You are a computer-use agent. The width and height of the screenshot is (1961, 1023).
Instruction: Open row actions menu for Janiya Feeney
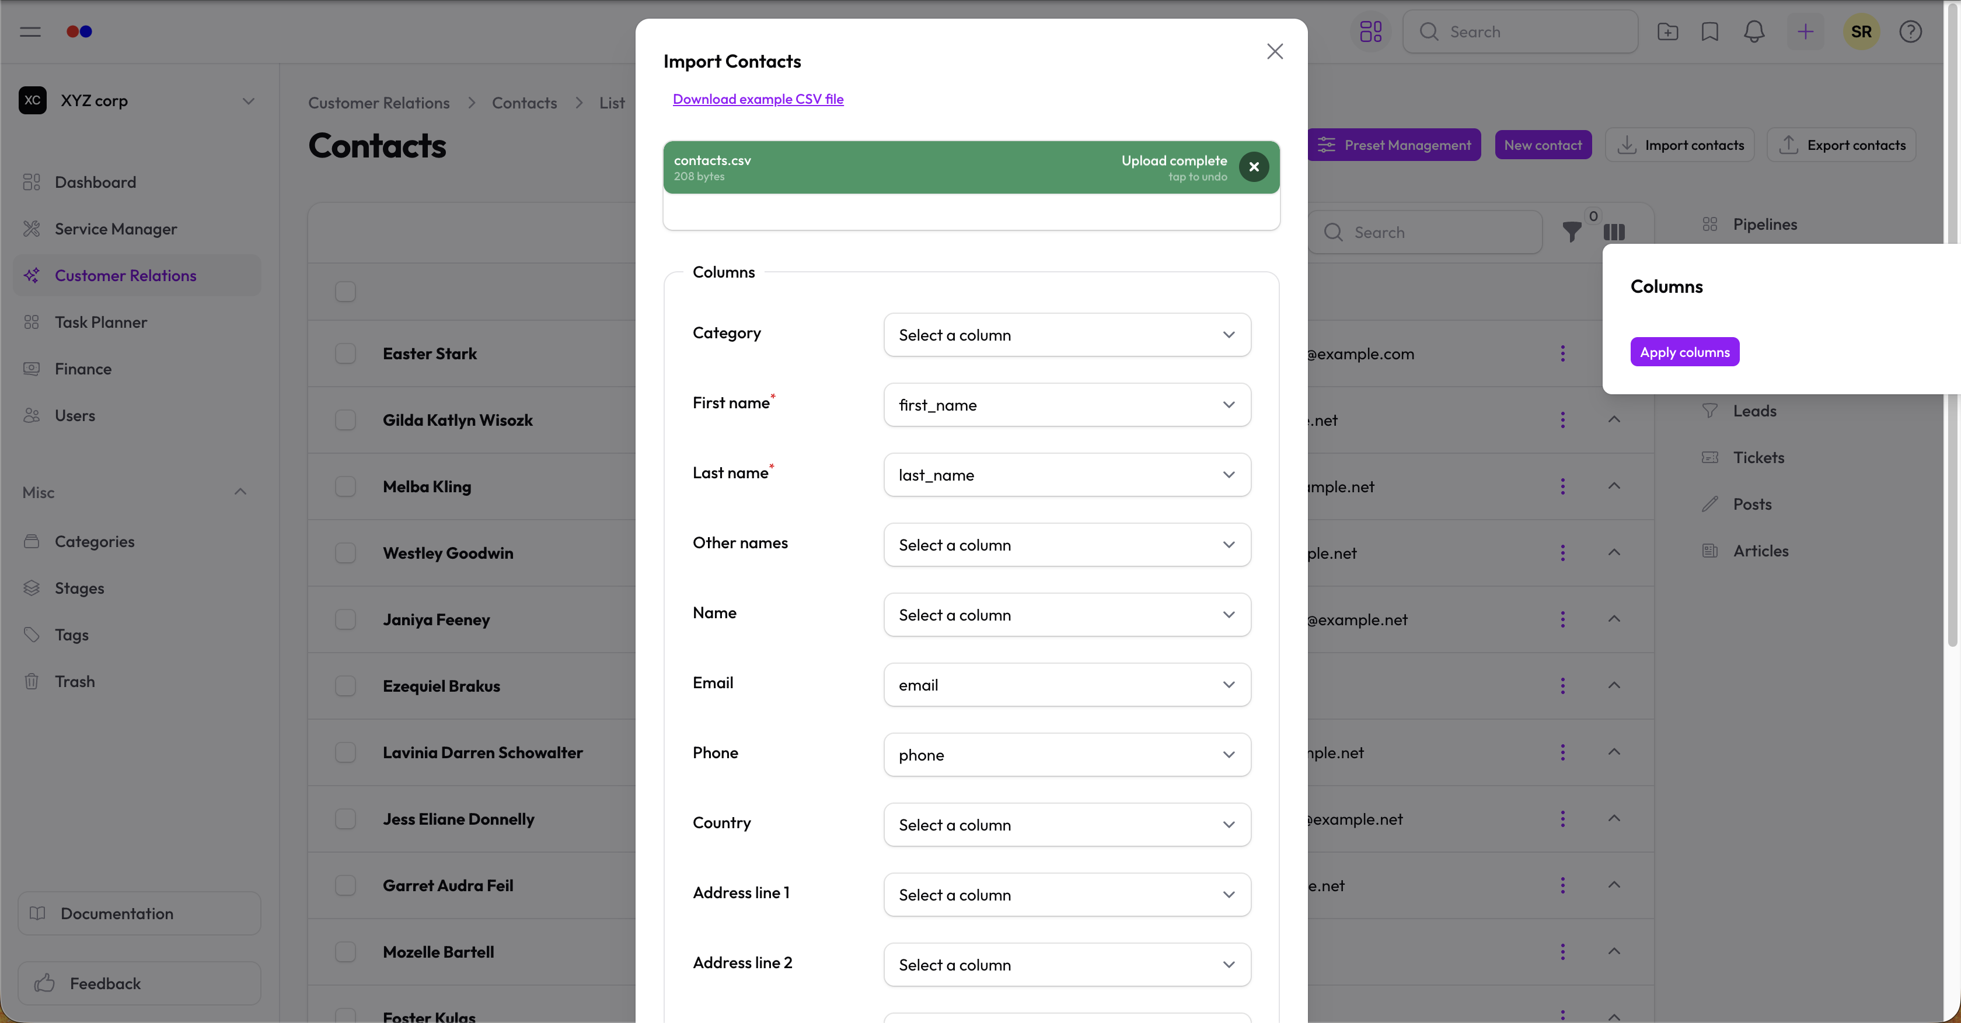[1562, 619]
